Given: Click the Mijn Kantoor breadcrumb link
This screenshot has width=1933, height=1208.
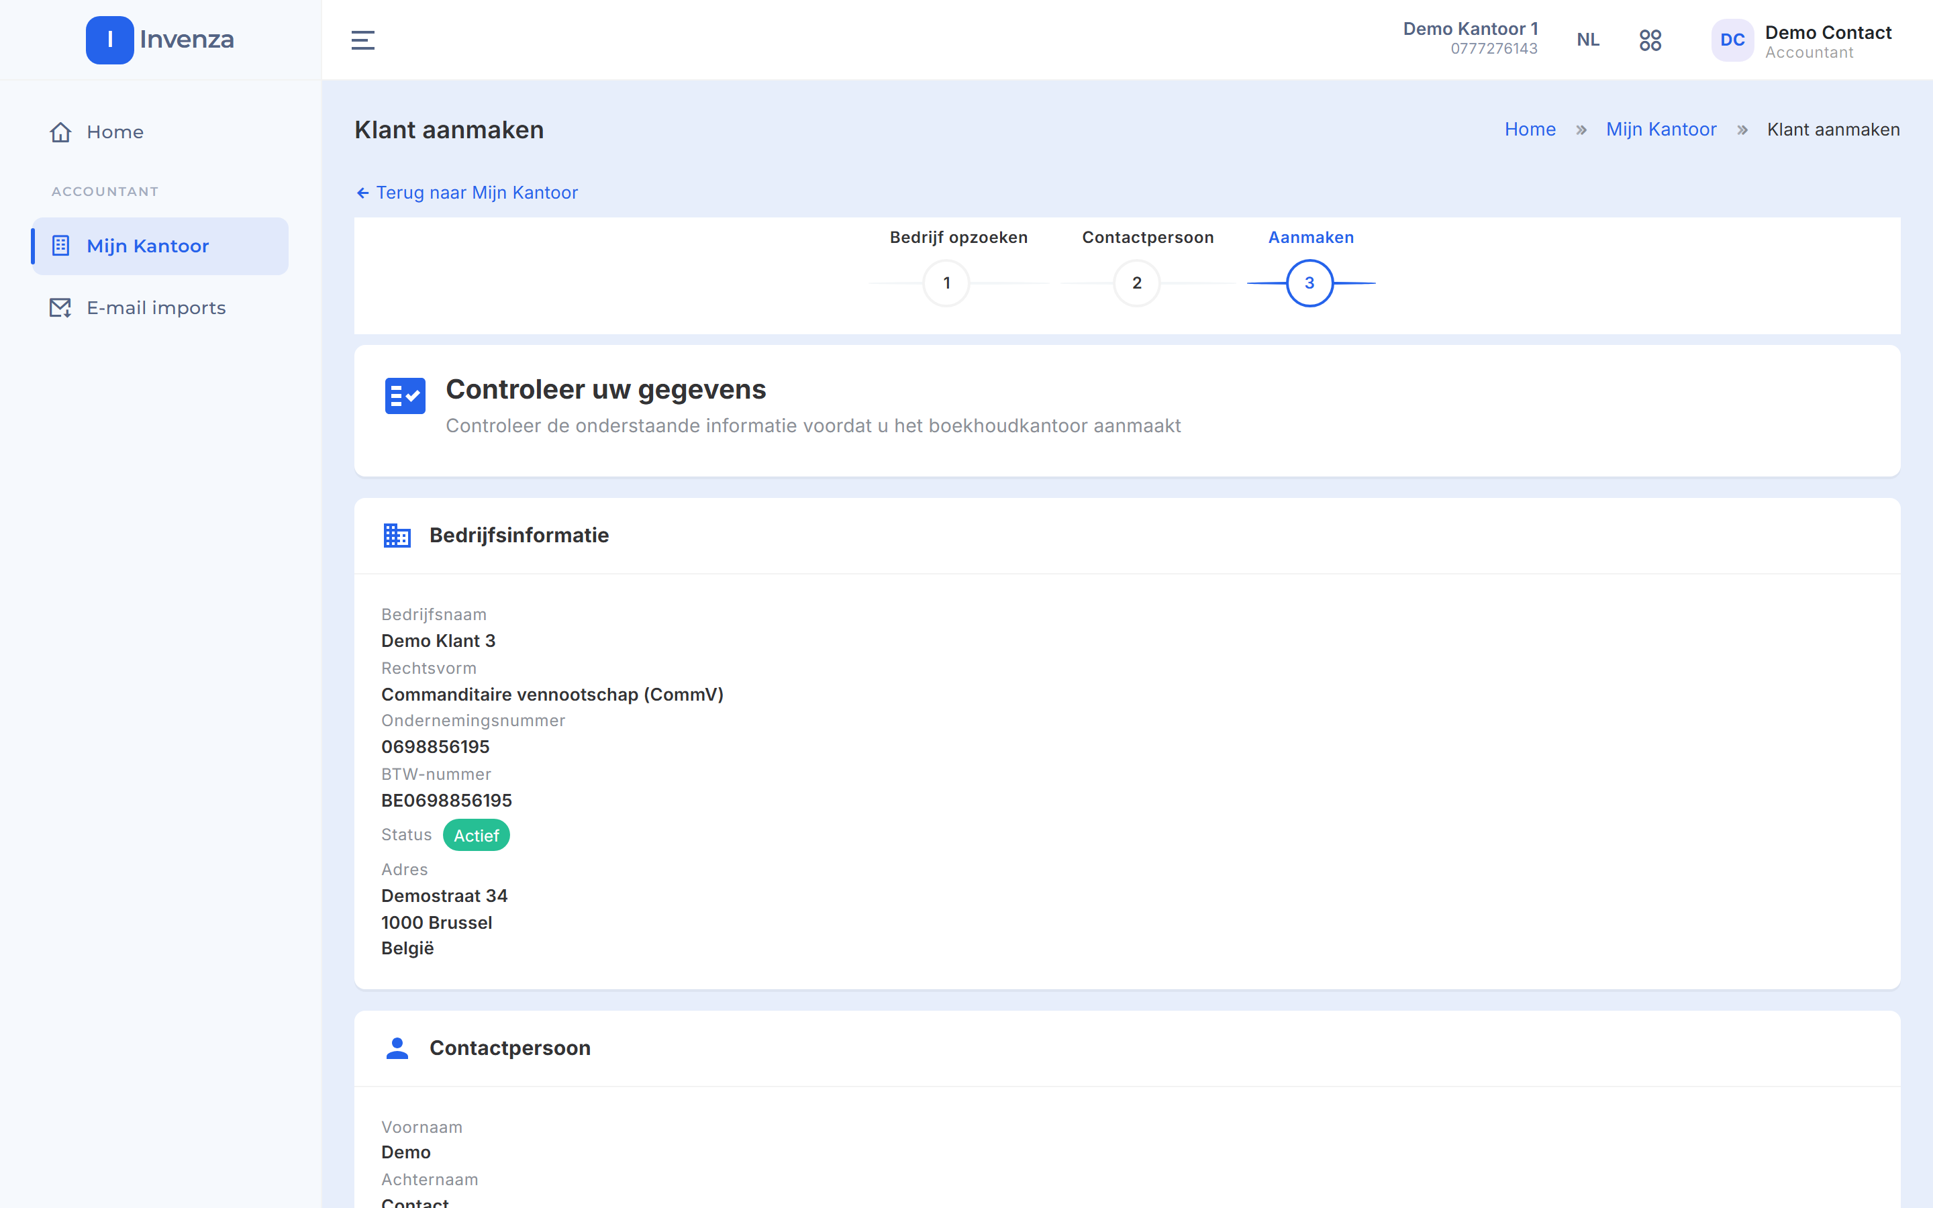Looking at the screenshot, I should (x=1661, y=130).
